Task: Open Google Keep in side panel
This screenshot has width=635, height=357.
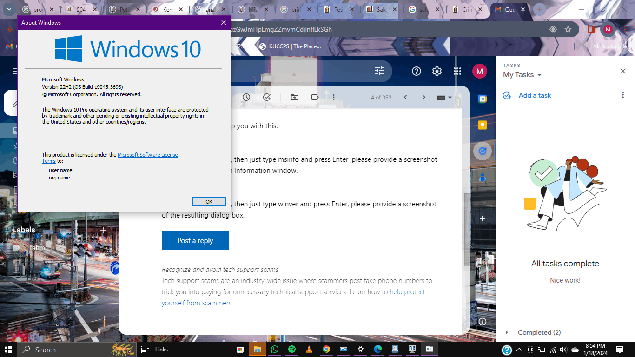Action: pos(483,125)
